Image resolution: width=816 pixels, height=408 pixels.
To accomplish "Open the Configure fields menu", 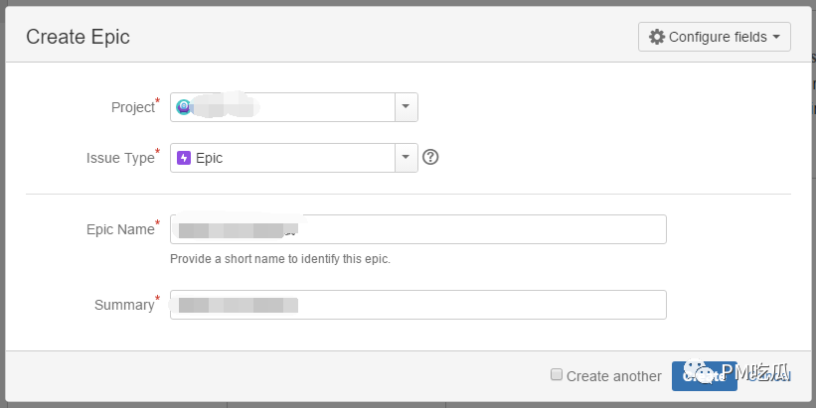I will 715,37.
